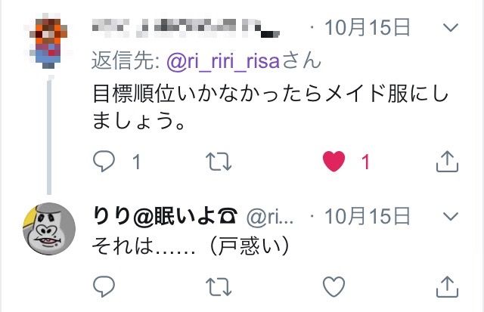Click the second tweet's 10月15日 timestamp
484x312 pixels.
[x=368, y=217]
